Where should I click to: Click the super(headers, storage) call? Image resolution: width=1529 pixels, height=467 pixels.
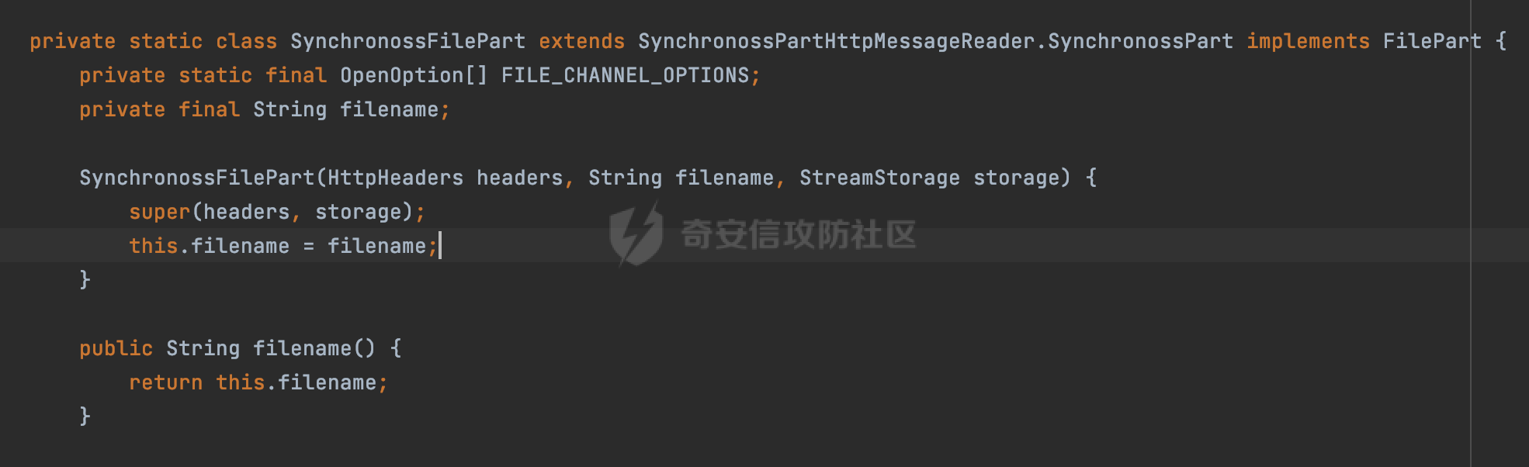click(x=277, y=213)
